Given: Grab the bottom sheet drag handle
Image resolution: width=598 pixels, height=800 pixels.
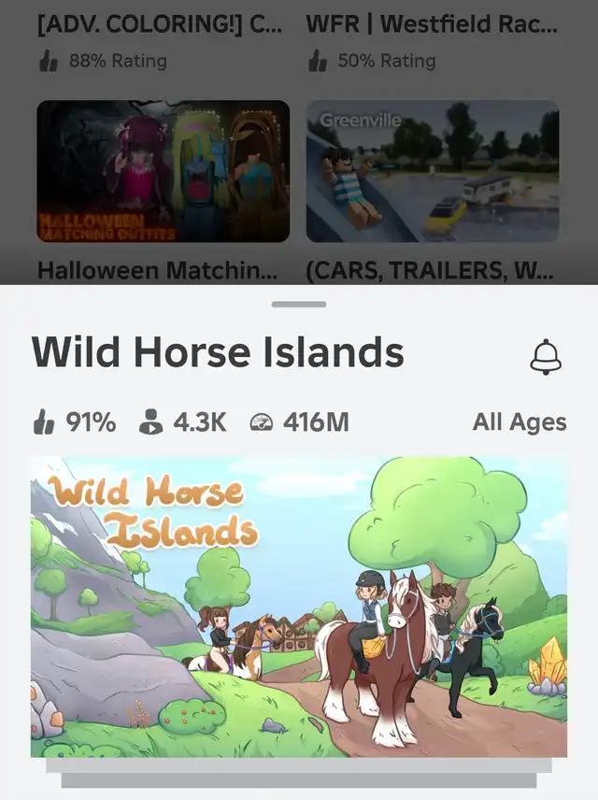Looking at the screenshot, I should pos(299,305).
